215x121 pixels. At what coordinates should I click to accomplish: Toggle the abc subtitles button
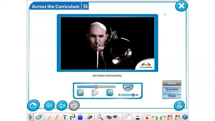tap(128, 87)
